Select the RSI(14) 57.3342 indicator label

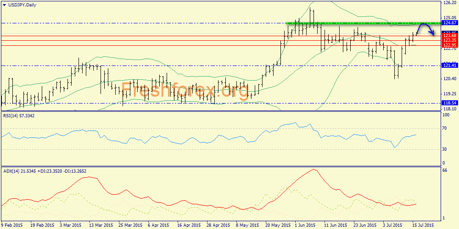coord(19,116)
